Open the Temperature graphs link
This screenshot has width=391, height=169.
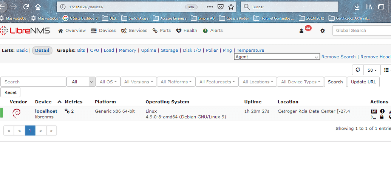pos(250,50)
